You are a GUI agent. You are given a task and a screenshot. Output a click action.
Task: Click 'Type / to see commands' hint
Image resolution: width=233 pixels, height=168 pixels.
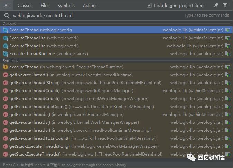pos(207,15)
